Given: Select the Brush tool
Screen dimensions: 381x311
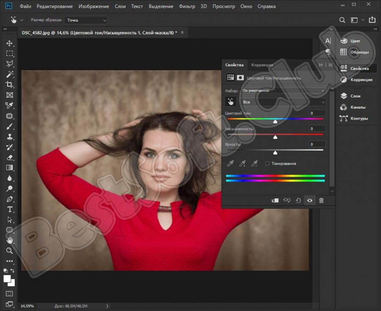Looking at the screenshot, I should (x=9, y=126).
